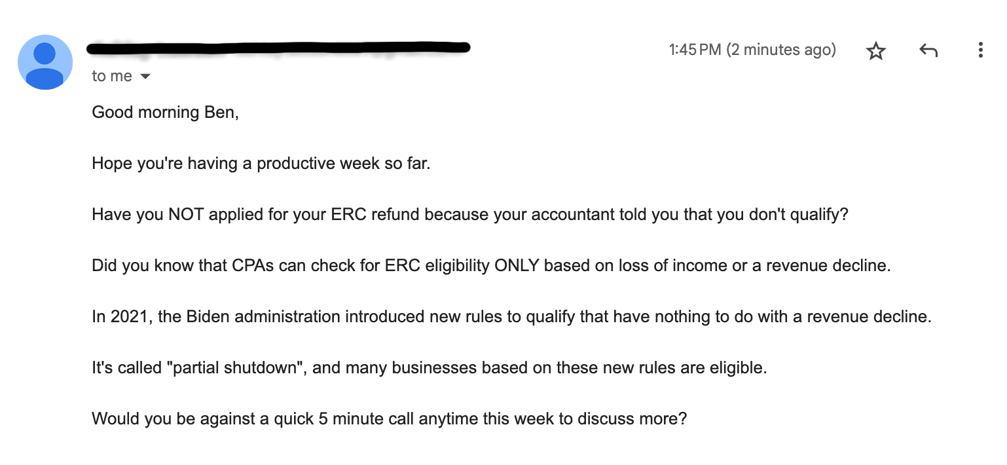Click the line asking for a 5 minute call

390,419
